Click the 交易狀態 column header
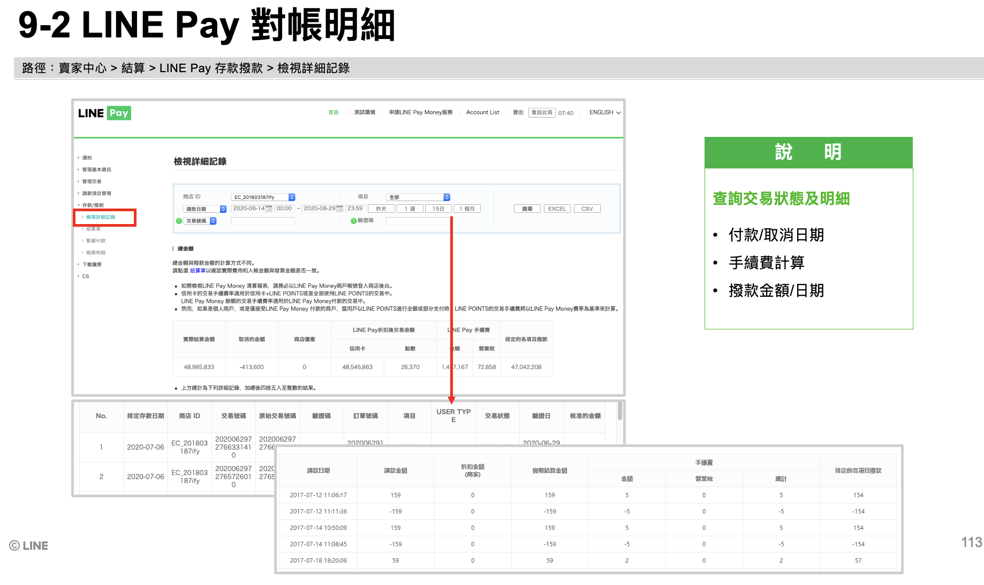 click(x=497, y=416)
